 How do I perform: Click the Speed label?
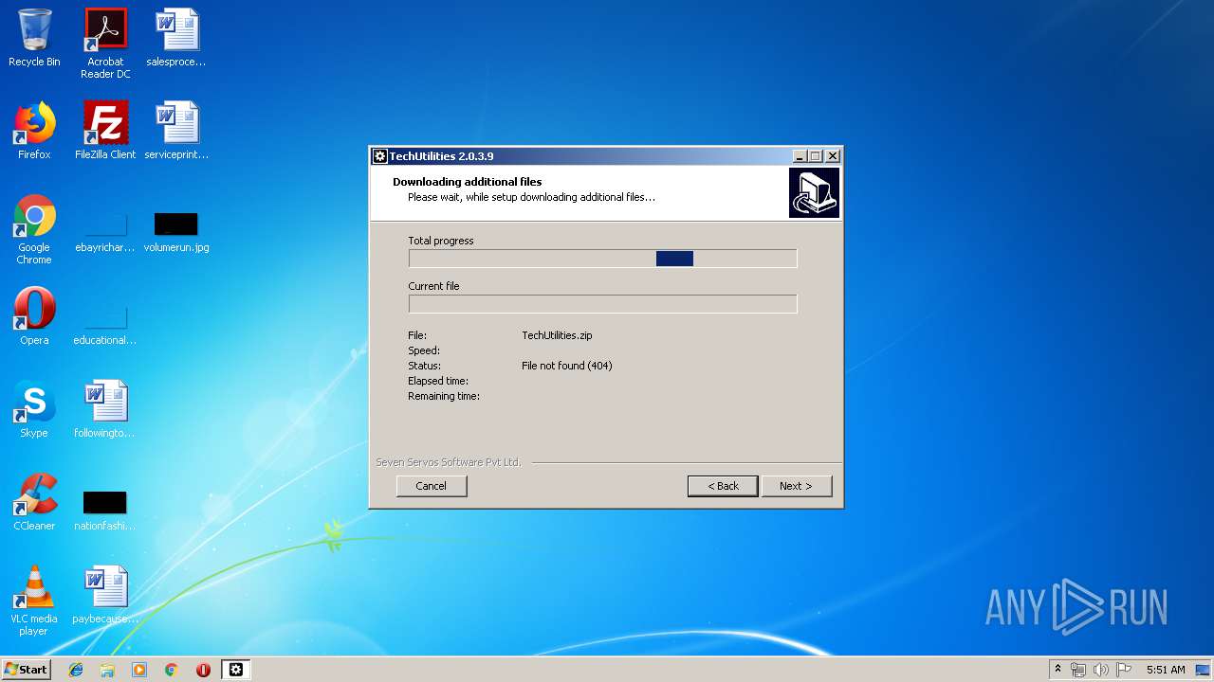click(x=424, y=350)
